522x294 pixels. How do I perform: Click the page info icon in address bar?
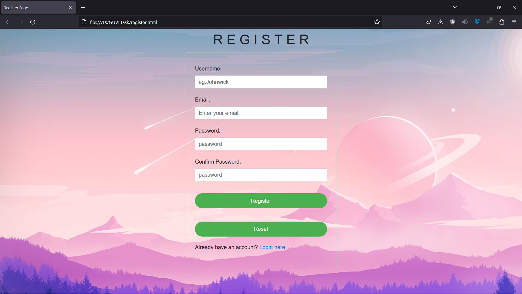pyautogui.click(x=84, y=22)
